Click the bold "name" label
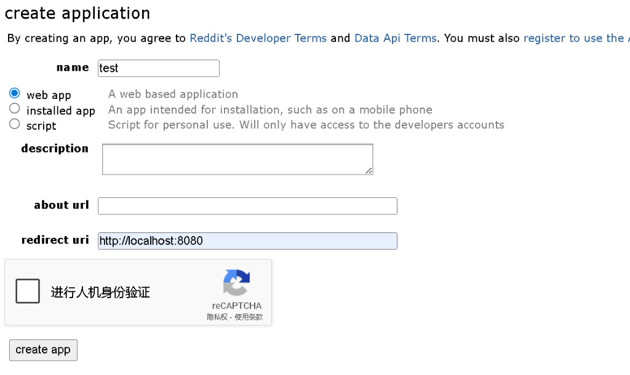Image resolution: width=630 pixels, height=375 pixels. tap(72, 68)
